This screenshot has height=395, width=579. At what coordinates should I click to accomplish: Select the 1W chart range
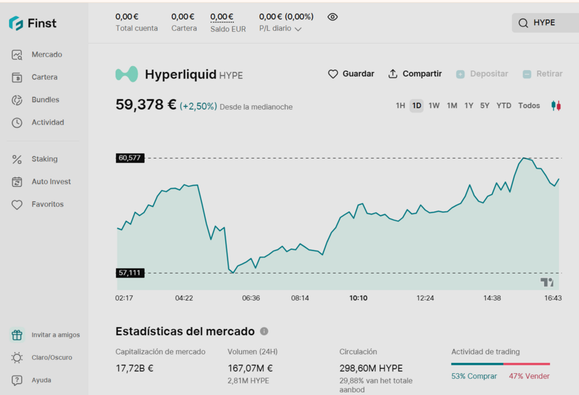[x=434, y=106]
